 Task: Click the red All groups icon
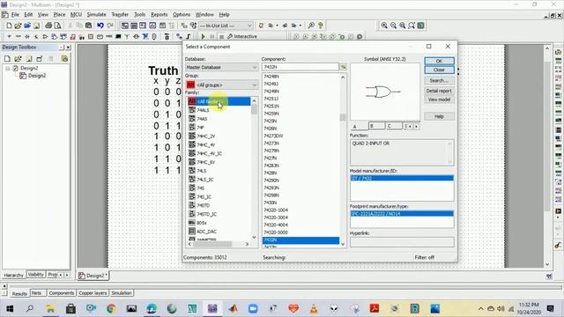click(190, 85)
